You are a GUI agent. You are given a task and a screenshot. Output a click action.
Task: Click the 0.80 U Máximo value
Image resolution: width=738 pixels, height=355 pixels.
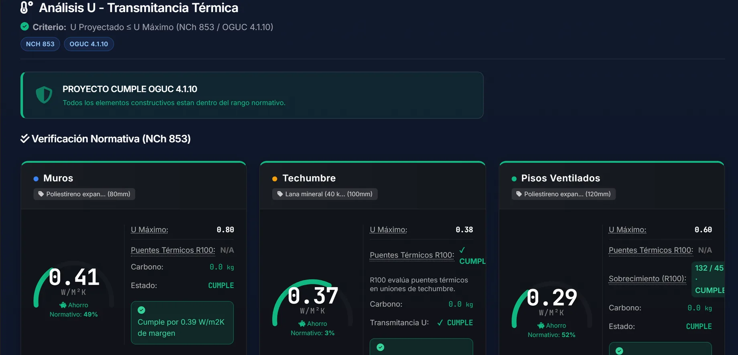(x=225, y=230)
